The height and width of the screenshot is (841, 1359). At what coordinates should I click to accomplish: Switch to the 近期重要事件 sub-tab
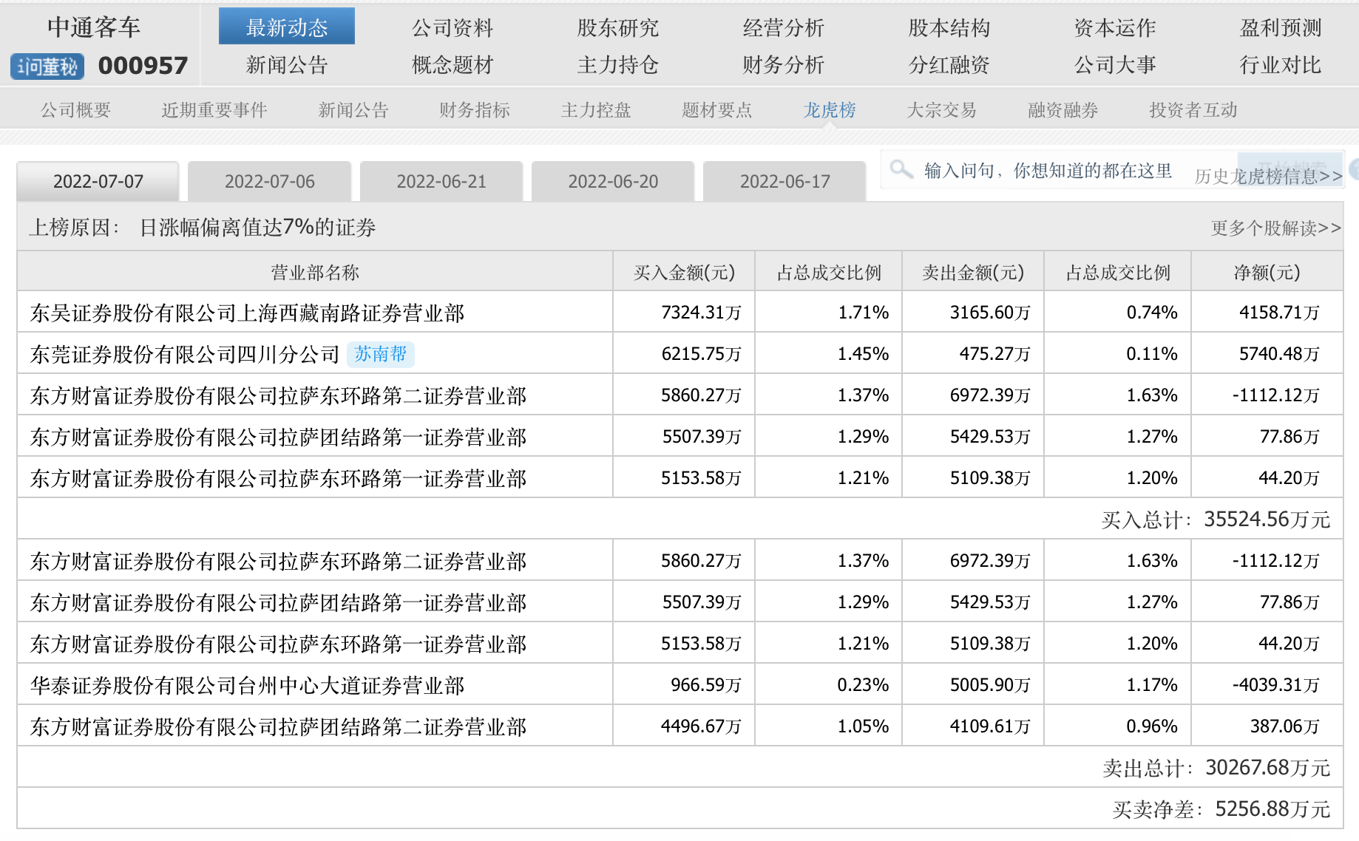215,109
